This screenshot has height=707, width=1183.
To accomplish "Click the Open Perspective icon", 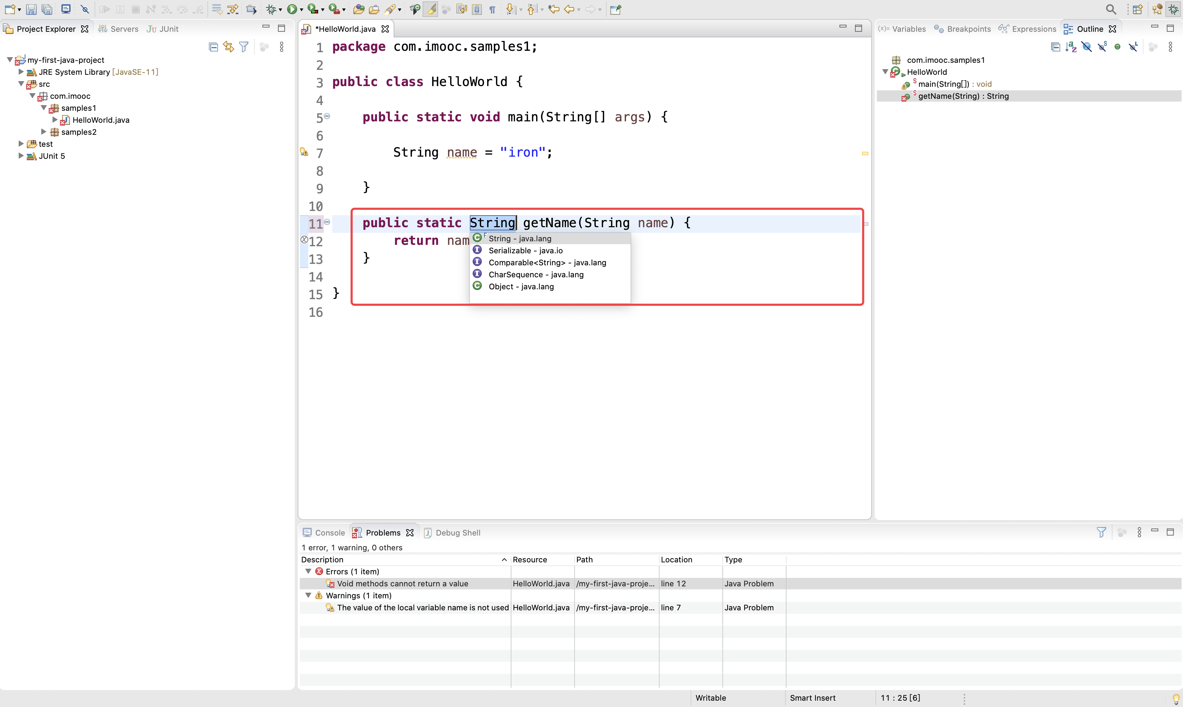I will [x=1138, y=9].
